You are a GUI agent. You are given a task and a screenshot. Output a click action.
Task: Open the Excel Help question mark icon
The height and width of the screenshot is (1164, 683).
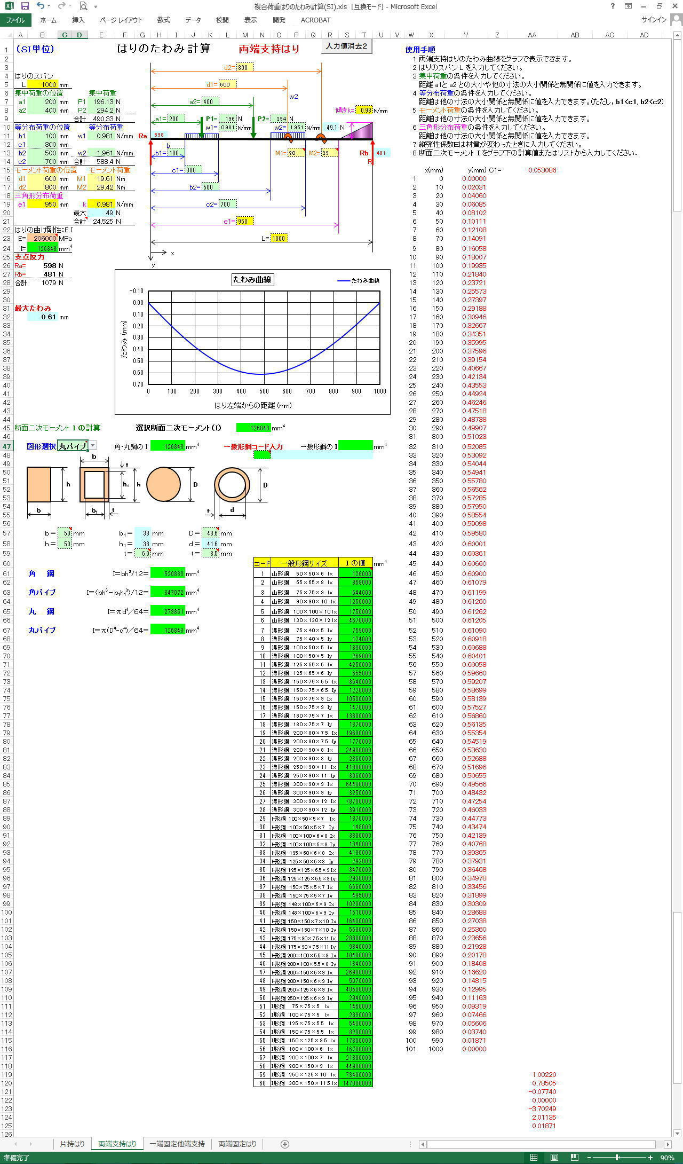613,6
